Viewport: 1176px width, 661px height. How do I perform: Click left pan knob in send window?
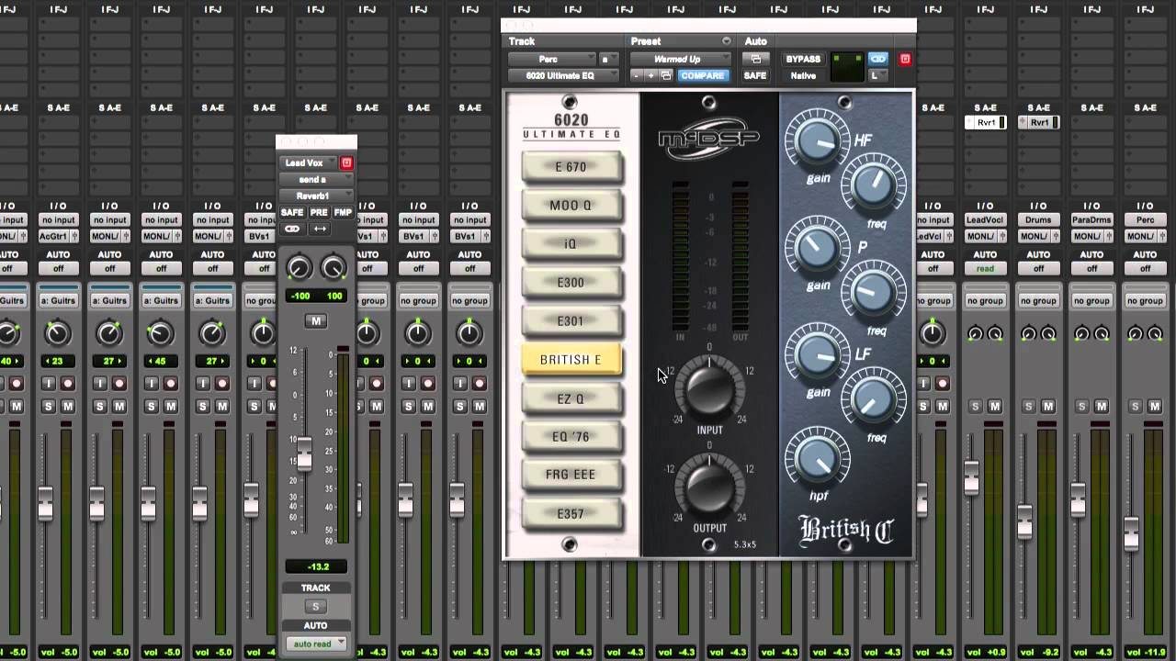(299, 268)
